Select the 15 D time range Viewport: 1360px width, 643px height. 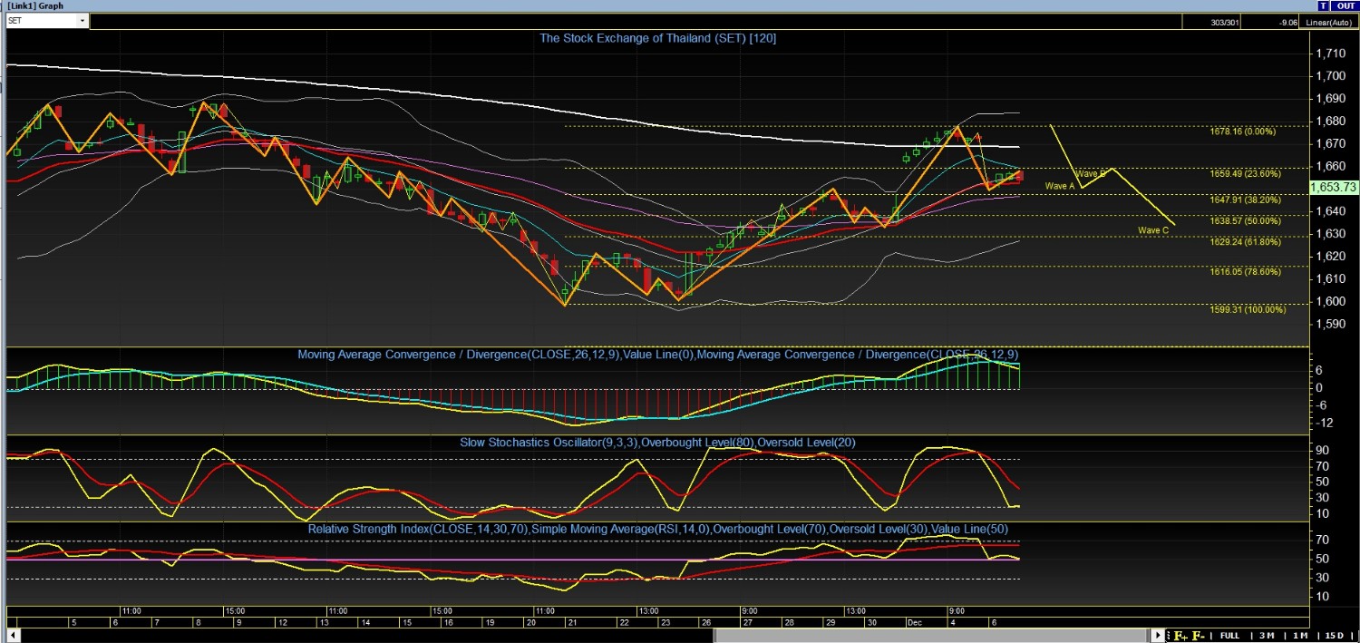(x=1335, y=635)
